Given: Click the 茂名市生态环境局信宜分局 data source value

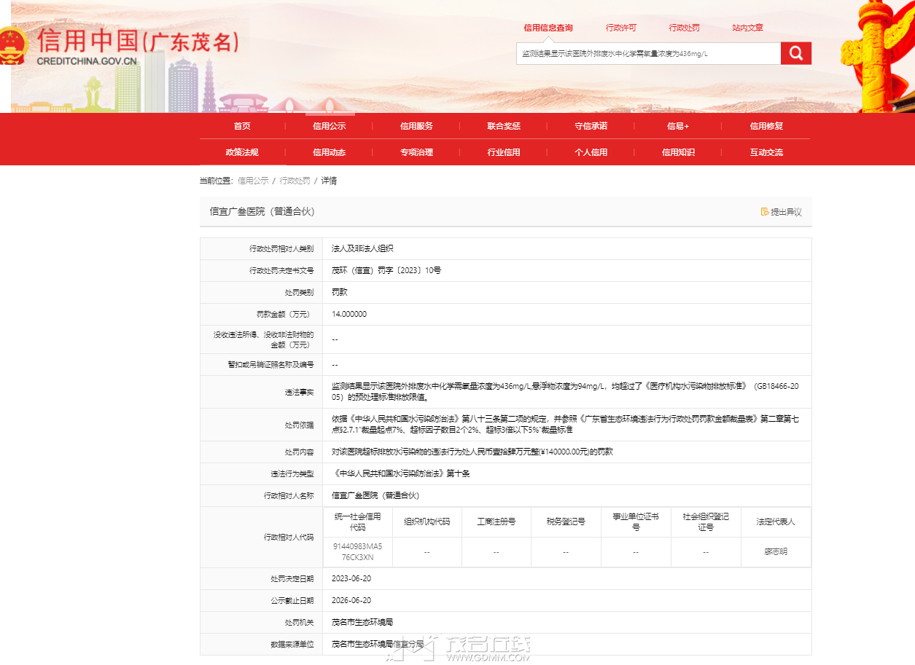Looking at the screenshot, I should 378,644.
